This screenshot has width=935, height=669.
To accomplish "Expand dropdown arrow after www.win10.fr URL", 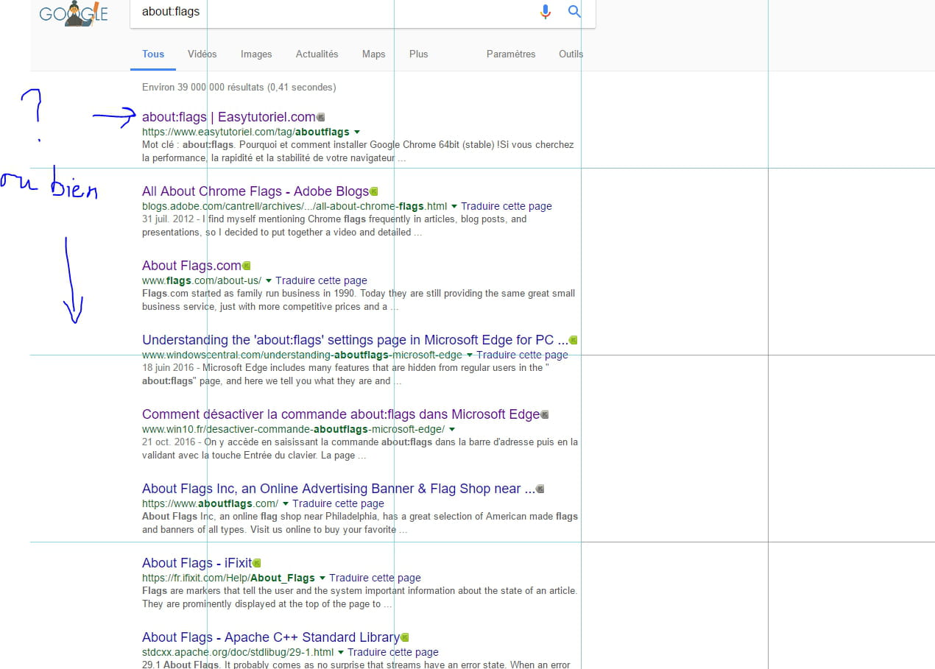I will [452, 430].
